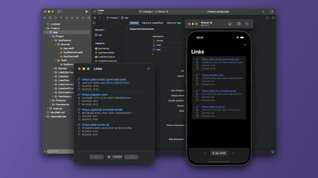Viewport: 318px width, 178px height.
Task: Open the related items grid menu
Action: tap(95, 18)
